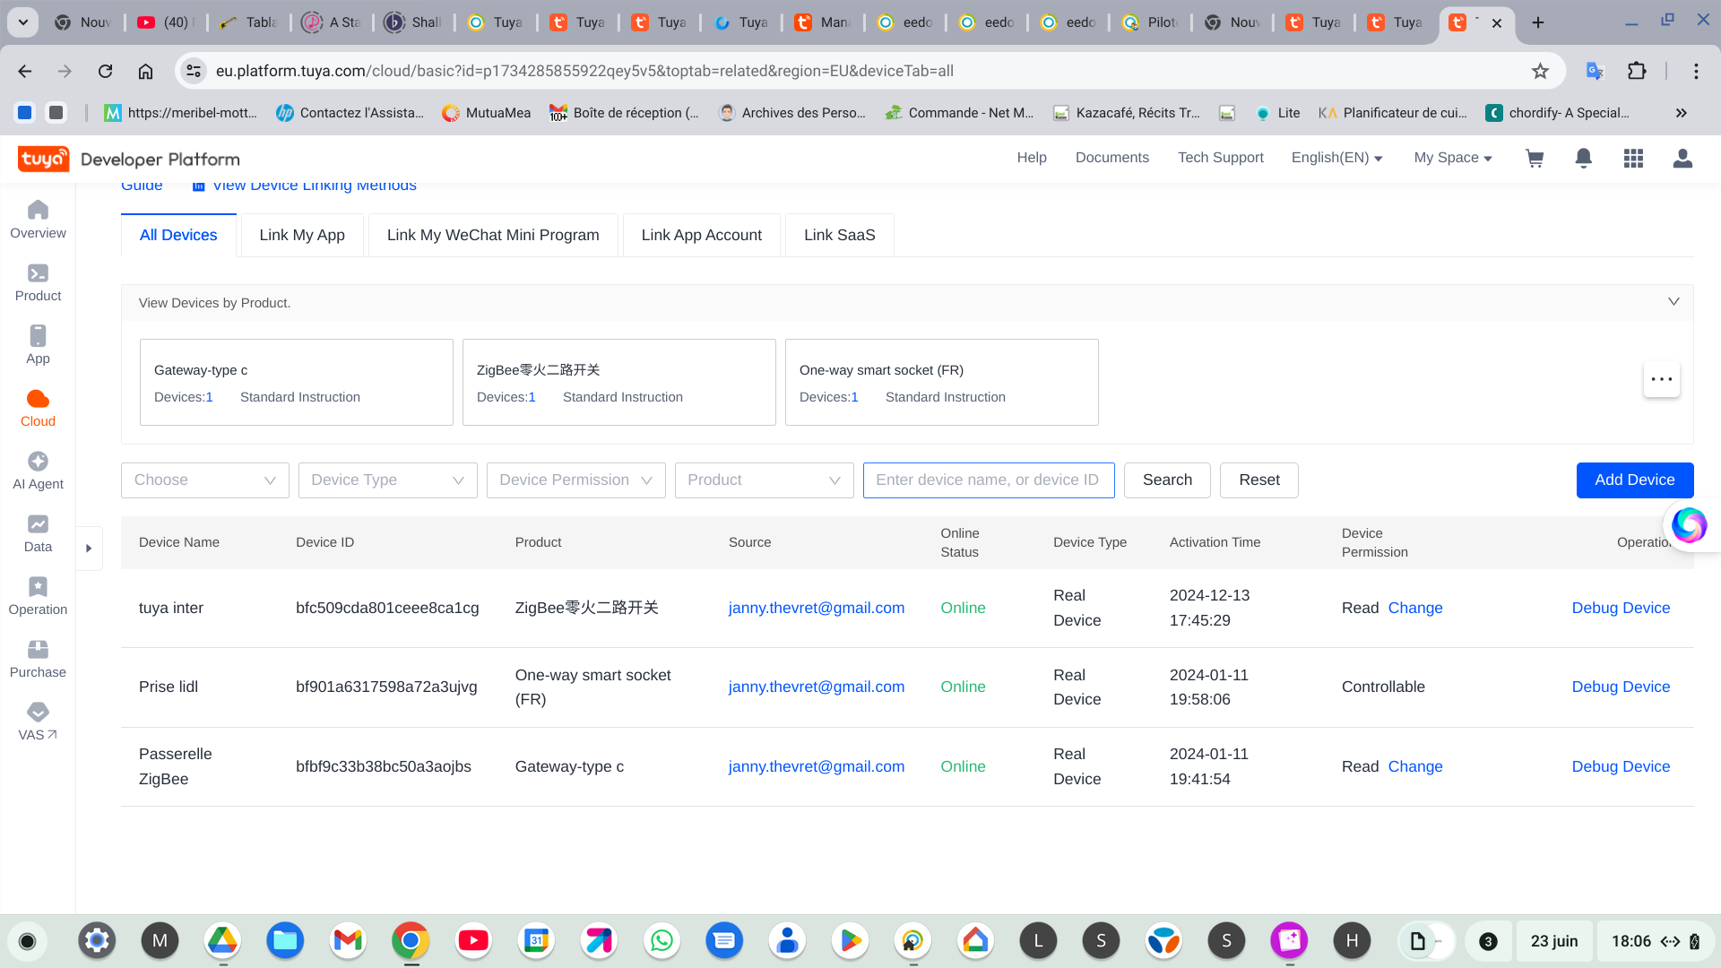1721x968 pixels.
Task: Focus the device name search field
Action: coord(989,480)
